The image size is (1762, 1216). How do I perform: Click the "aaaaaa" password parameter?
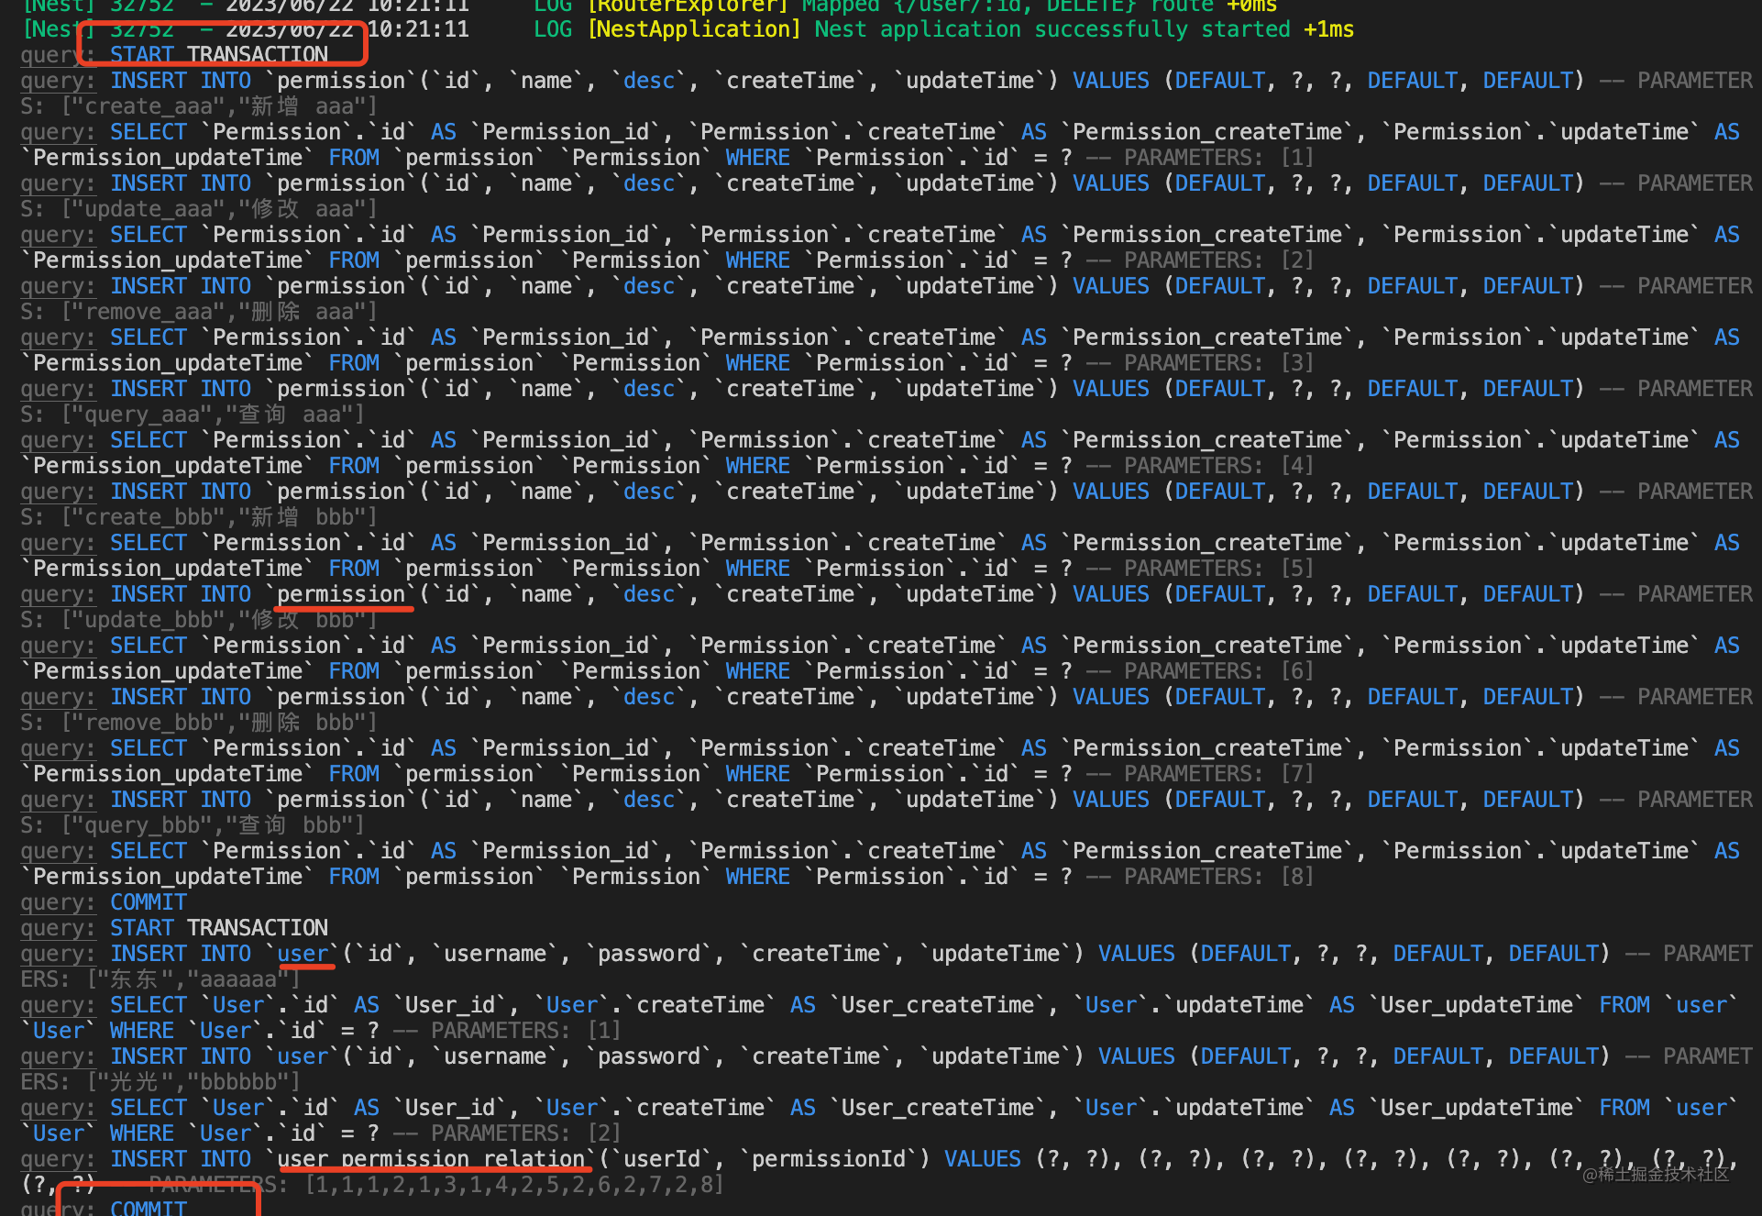[237, 979]
